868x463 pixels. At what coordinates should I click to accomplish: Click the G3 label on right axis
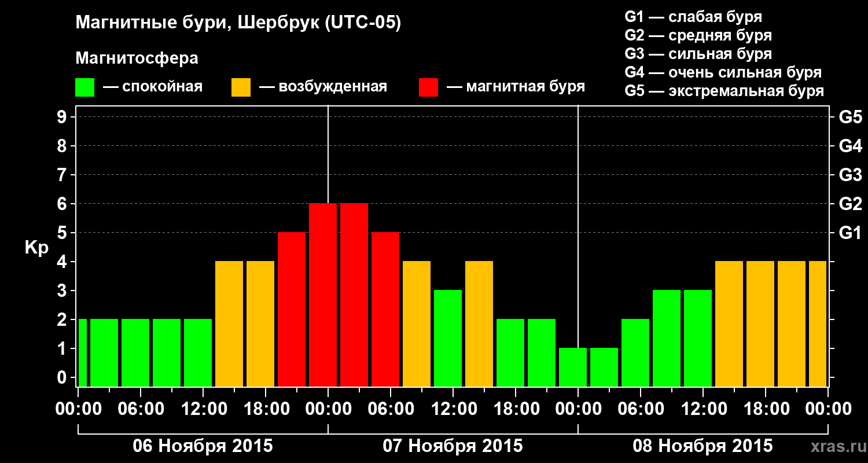point(850,175)
